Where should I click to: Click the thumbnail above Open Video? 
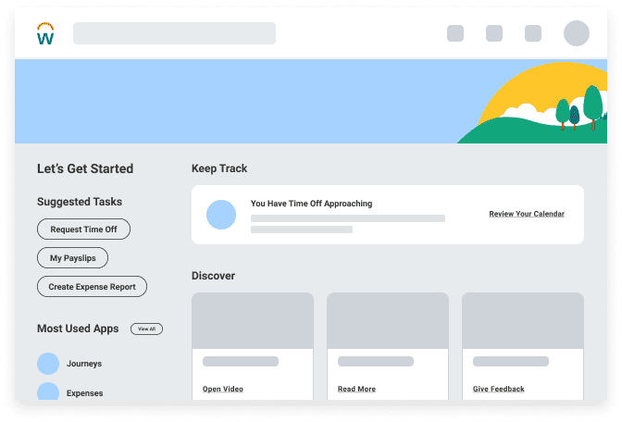pos(253,320)
